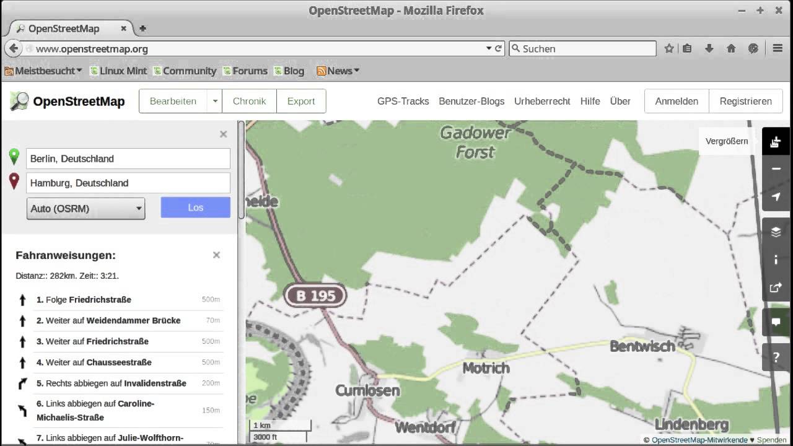
Task: Select step 6 Links abbiegen Caroline-Michaelis-Straße
Action: (119, 411)
